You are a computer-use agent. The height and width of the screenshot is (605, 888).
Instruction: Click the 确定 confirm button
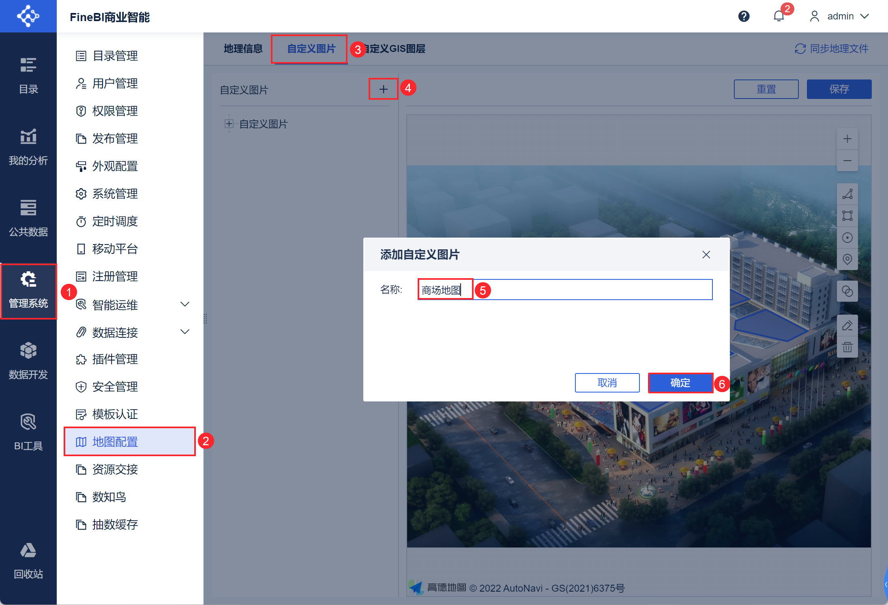click(x=680, y=383)
